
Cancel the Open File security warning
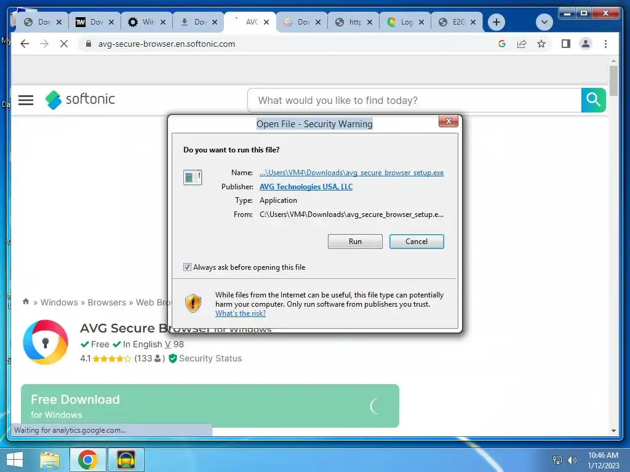(417, 241)
